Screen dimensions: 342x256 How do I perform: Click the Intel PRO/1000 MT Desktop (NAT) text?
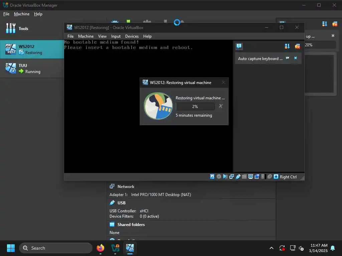click(161, 195)
